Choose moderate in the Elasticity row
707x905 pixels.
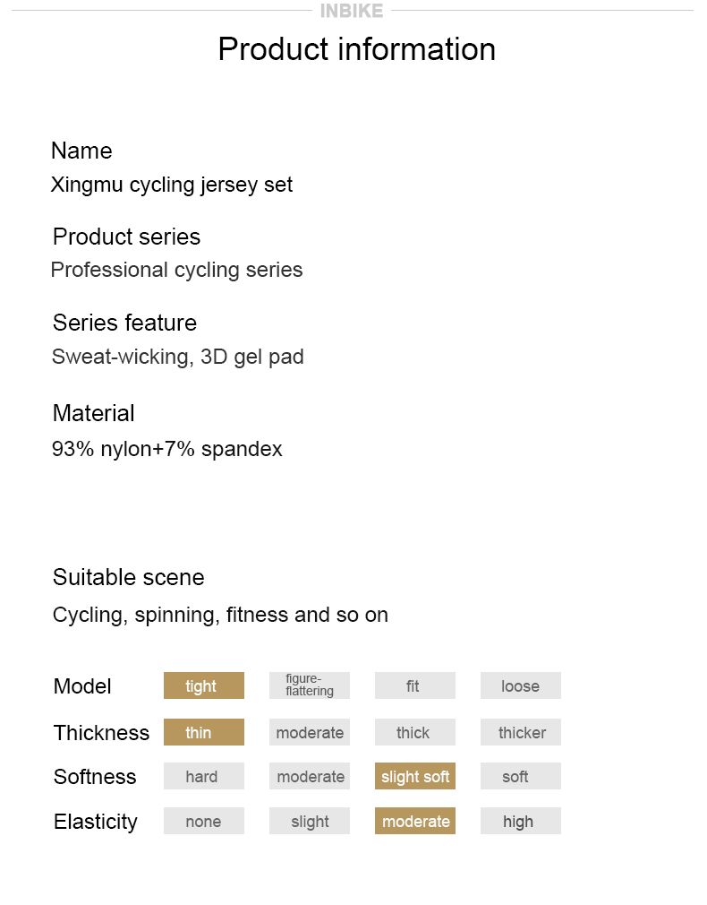click(x=414, y=821)
